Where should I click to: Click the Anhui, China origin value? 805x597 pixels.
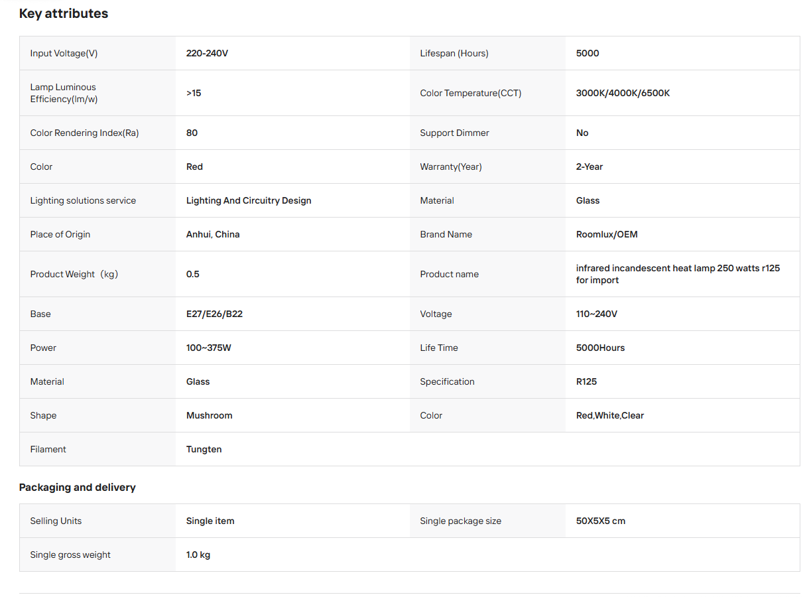click(x=213, y=234)
